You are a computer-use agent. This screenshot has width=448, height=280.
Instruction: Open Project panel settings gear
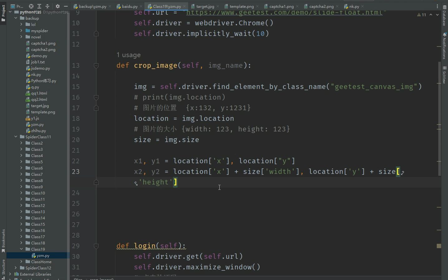(58, 6)
